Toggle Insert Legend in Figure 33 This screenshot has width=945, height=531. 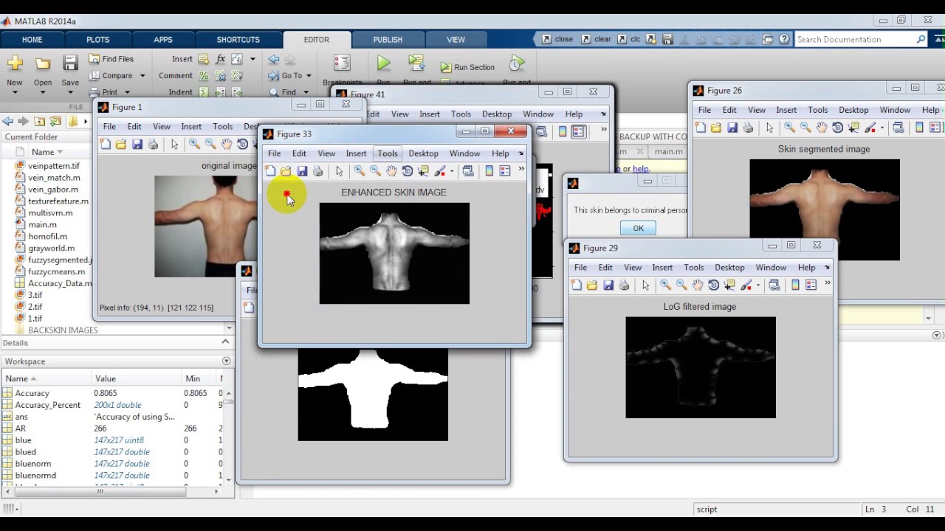pyautogui.click(x=505, y=171)
